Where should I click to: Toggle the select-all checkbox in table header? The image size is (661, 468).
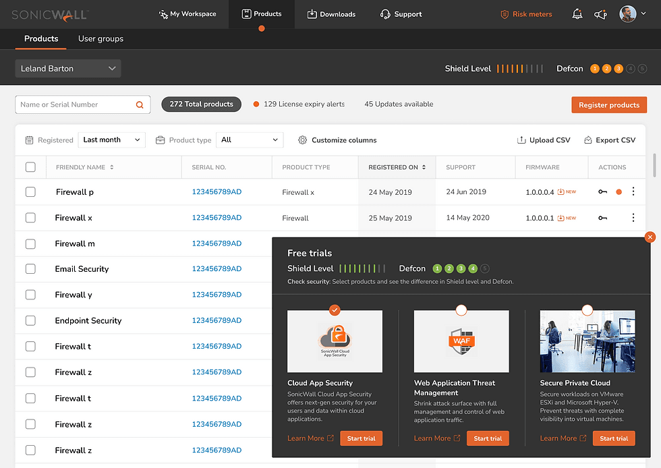click(x=30, y=167)
